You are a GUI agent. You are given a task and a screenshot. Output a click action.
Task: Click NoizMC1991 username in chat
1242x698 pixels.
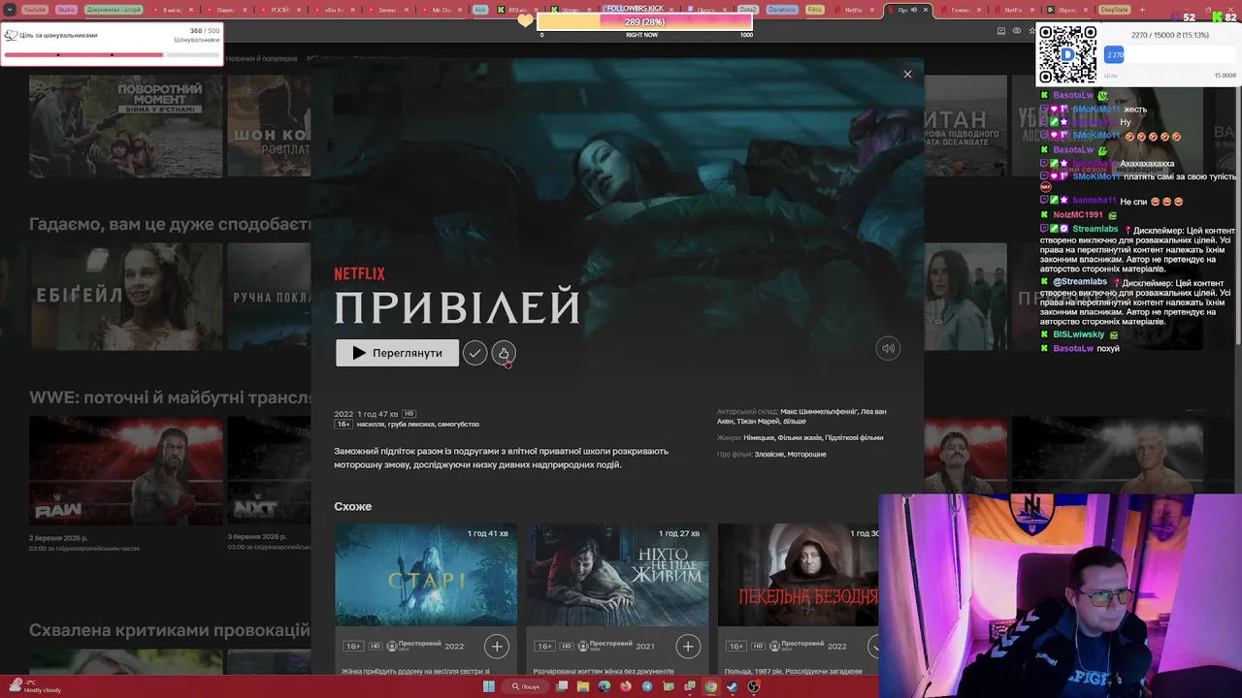pos(1078,214)
